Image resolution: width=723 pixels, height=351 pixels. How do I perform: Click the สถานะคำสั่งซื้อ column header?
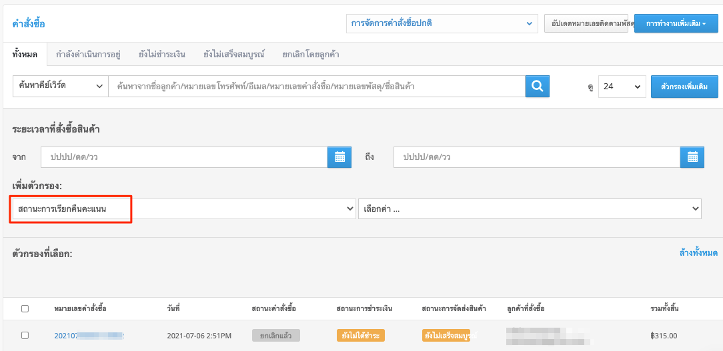pos(274,308)
